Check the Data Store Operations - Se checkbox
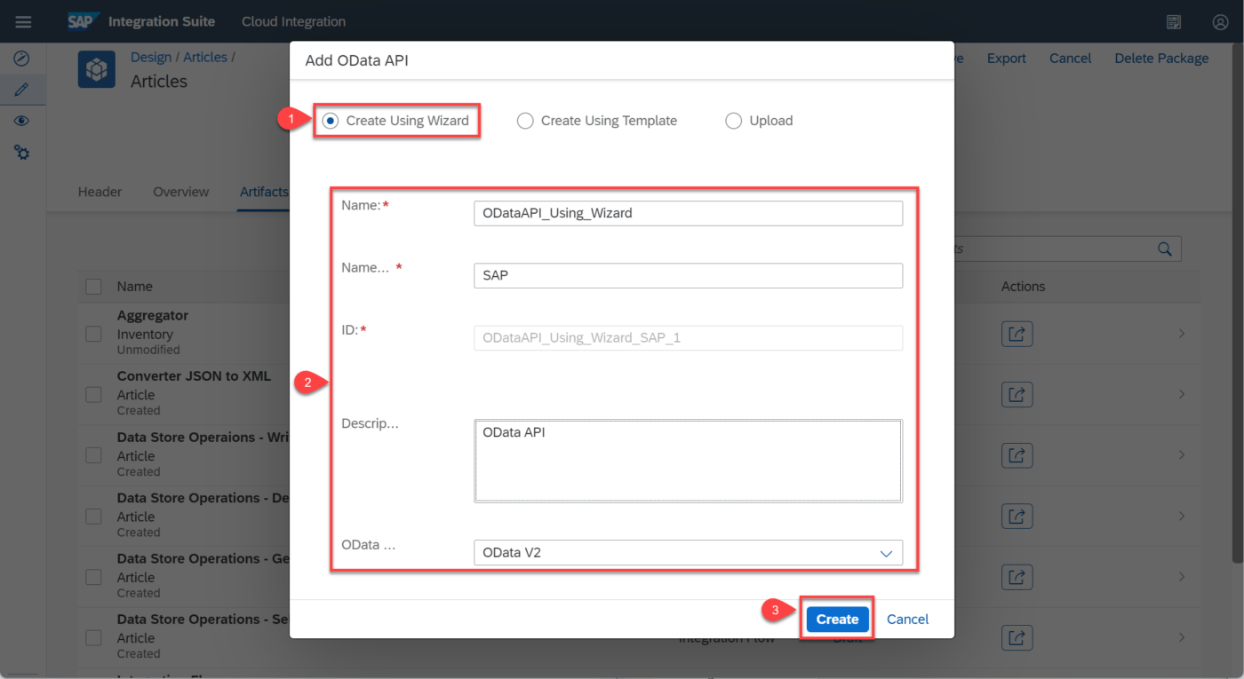The image size is (1244, 679). pyautogui.click(x=93, y=637)
